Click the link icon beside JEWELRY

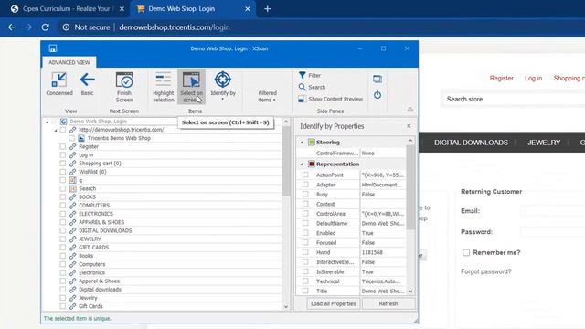coord(73,239)
